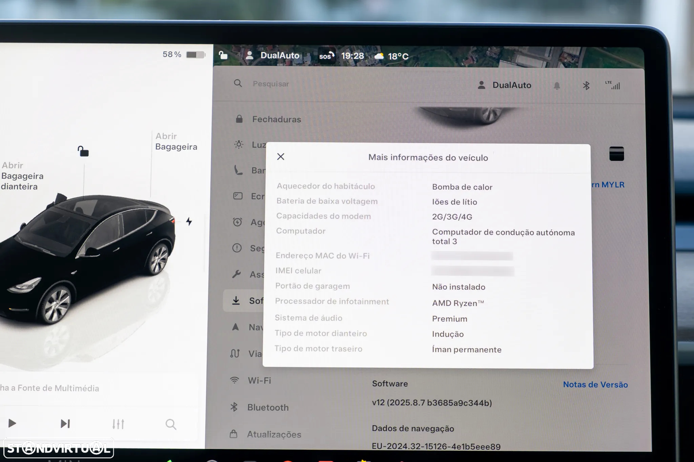The height and width of the screenshot is (462, 694).
Task: Tap the black car color swatch
Action: pos(616,154)
